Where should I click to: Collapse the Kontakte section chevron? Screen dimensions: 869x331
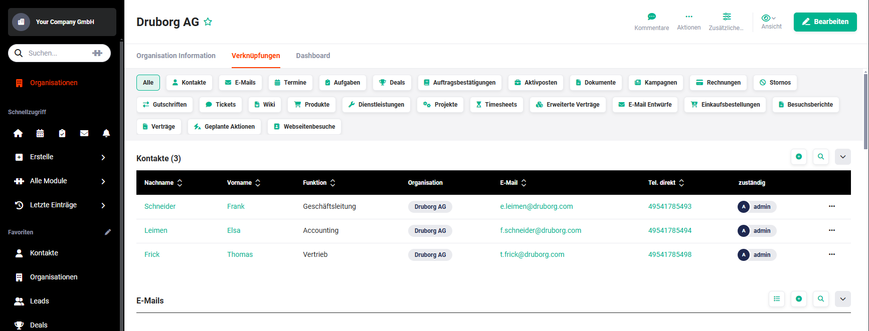[x=843, y=157]
